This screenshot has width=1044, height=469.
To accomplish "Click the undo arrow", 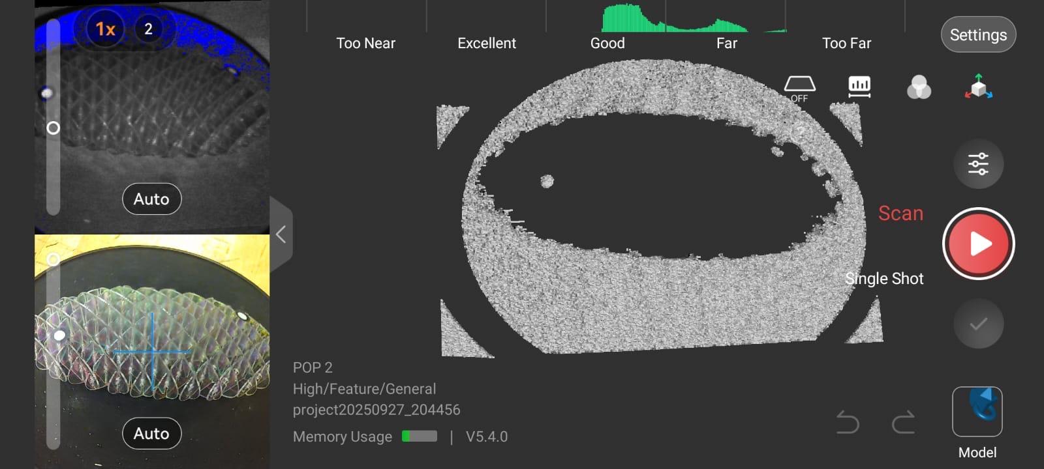I will tap(848, 423).
